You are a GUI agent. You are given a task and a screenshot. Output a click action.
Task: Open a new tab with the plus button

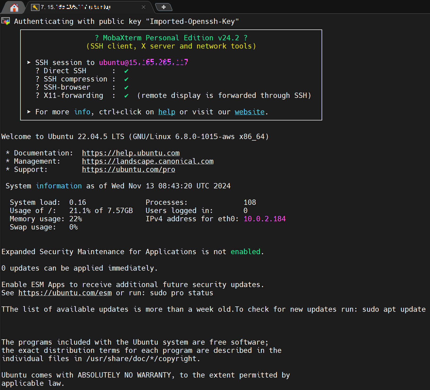coord(164,7)
